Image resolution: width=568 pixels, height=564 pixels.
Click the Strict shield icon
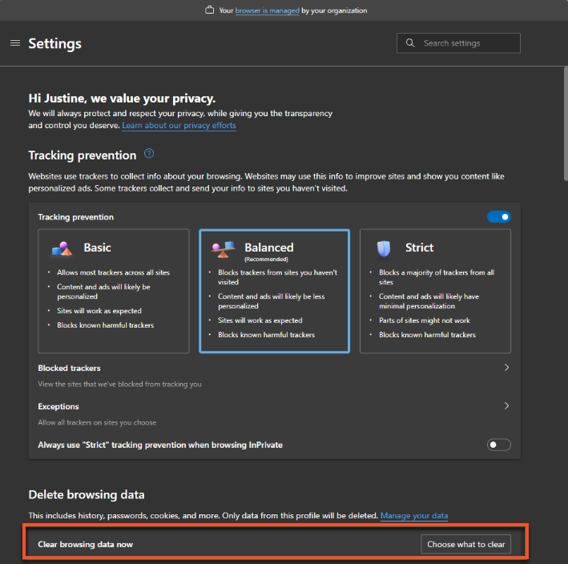(x=384, y=248)
